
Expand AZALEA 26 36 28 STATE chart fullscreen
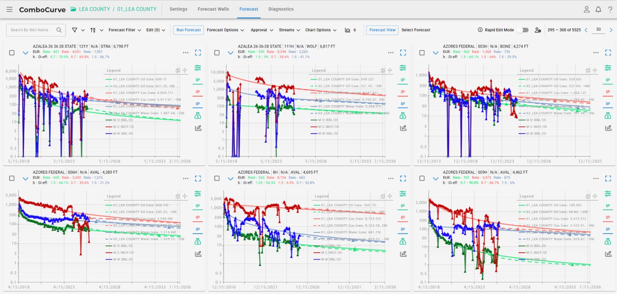coord(198,52)
